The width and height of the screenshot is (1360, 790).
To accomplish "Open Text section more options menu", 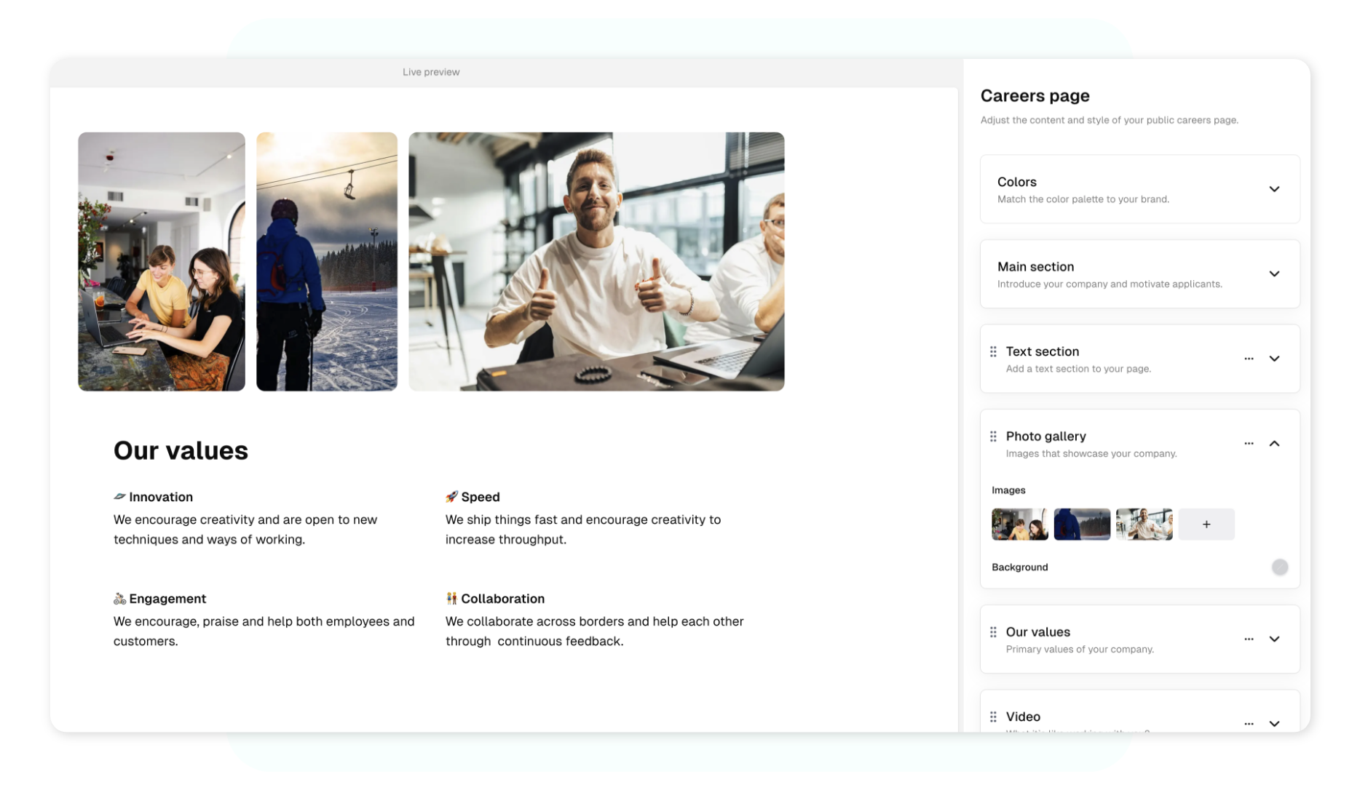I will pos(1249,359).
